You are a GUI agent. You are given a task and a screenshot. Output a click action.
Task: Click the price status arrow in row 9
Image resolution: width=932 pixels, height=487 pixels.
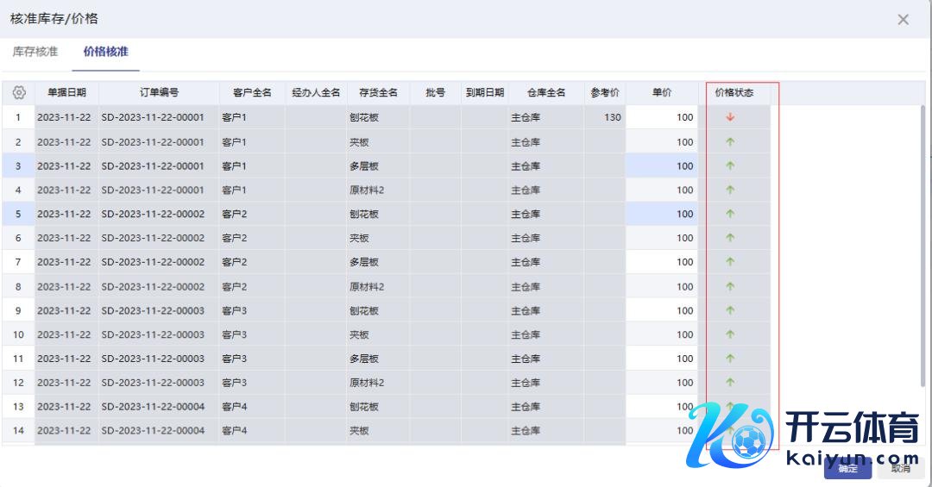730,310
